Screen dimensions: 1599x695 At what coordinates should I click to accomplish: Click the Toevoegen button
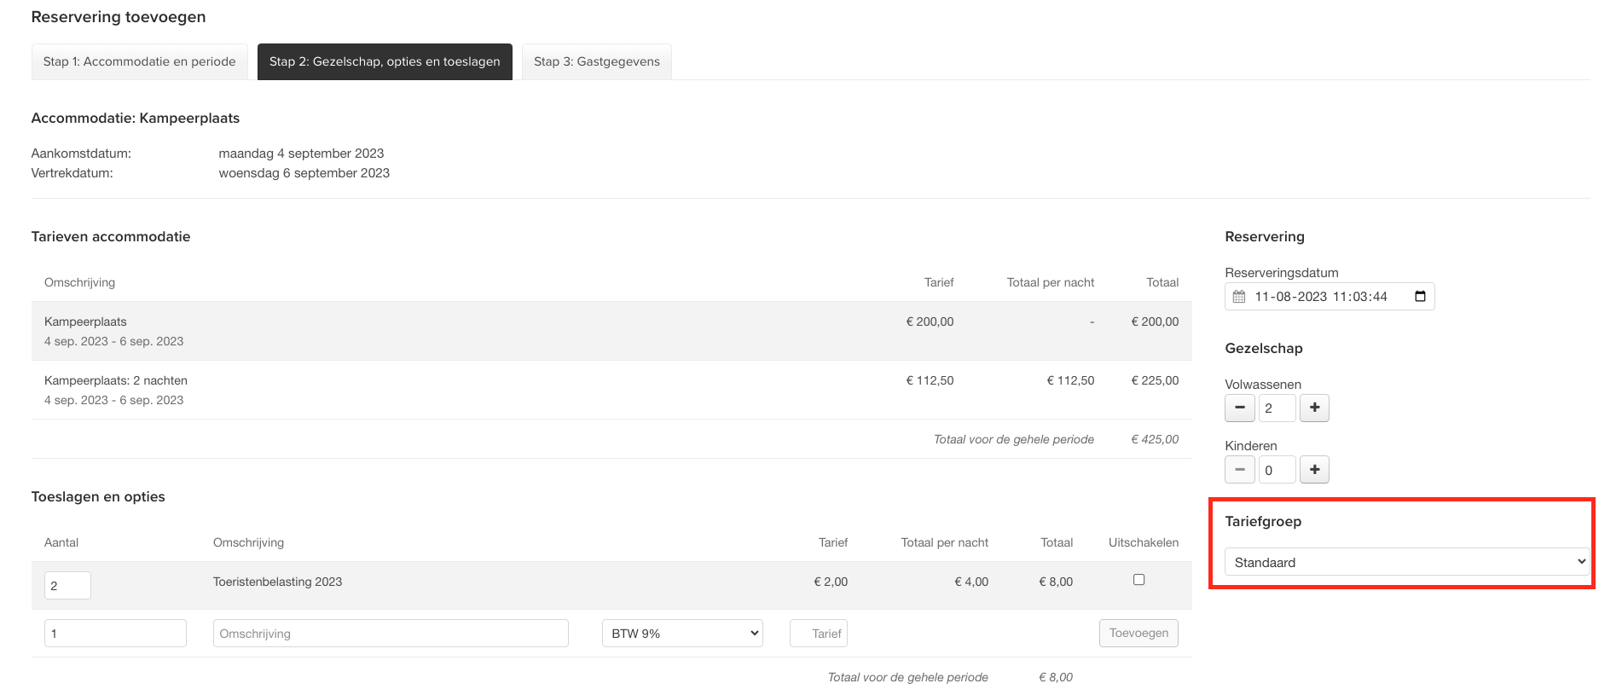(1138, 633)
